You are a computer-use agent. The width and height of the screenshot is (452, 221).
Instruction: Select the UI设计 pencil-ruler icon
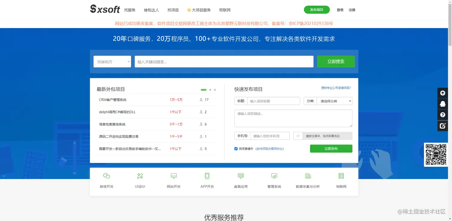tap(140, 176)
